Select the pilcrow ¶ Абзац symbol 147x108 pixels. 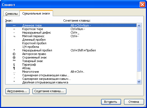point(71,68)
